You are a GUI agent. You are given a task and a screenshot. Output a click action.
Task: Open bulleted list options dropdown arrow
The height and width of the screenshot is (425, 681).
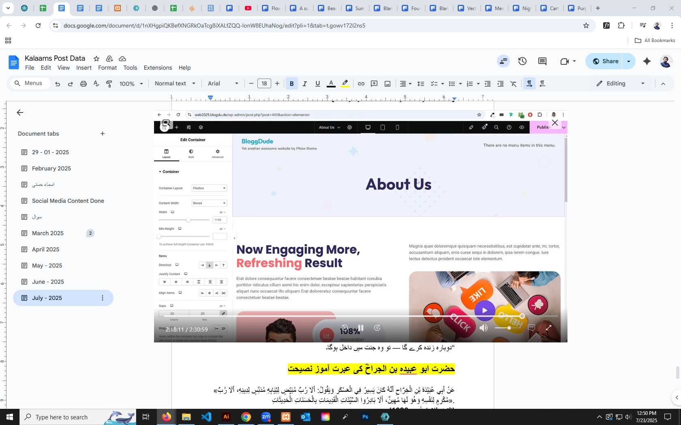tap(460, 84)
